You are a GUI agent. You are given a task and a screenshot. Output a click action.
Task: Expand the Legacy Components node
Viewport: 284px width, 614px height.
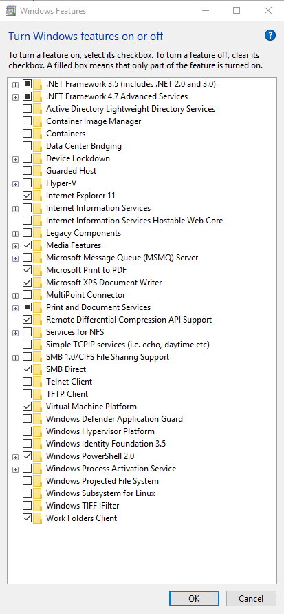pyautogui.click(x=15, y=234)
